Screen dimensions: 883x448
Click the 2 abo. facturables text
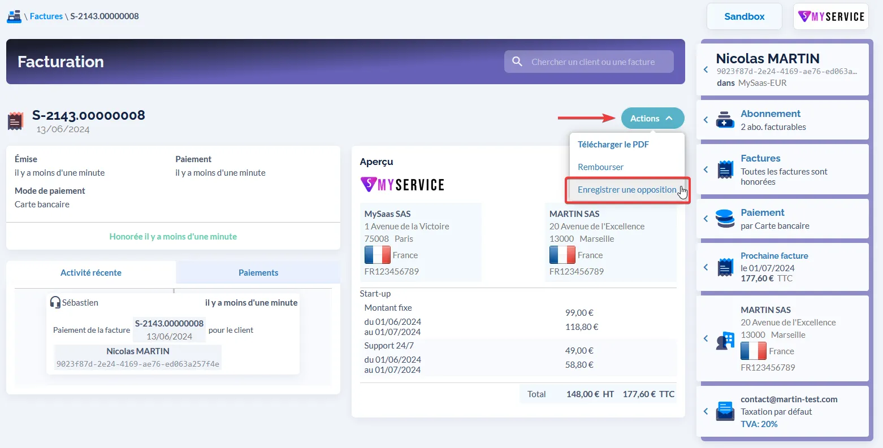coord(773,127)
